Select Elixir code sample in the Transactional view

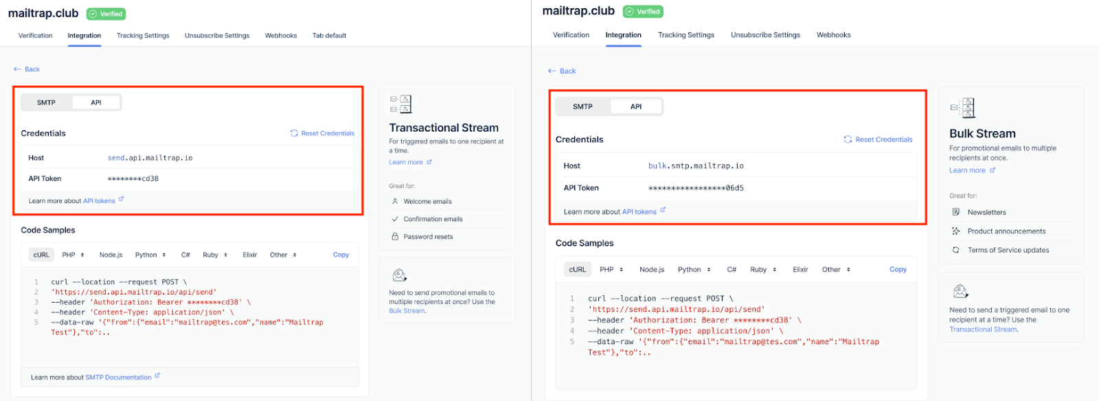pyautogui.click(x=249, y=255)
